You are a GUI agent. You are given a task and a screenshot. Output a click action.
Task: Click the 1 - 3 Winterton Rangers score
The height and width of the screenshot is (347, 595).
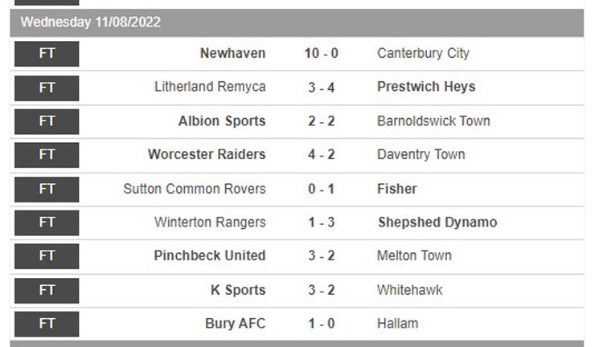click(x=321, y=222)
